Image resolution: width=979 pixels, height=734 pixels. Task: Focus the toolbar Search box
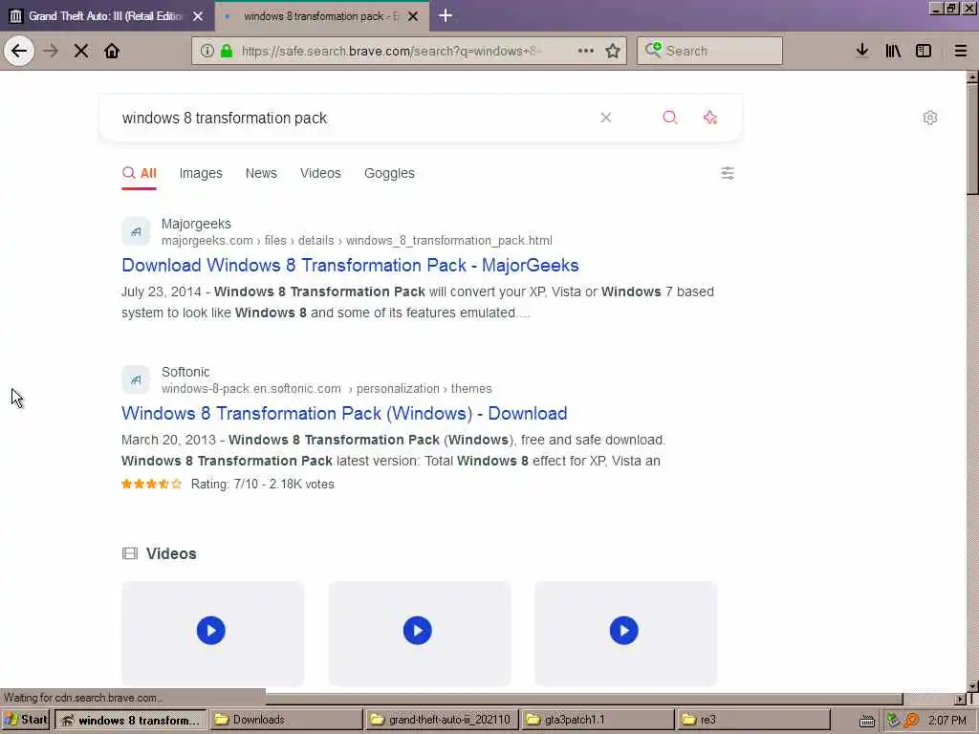click(x=709, y=51)
